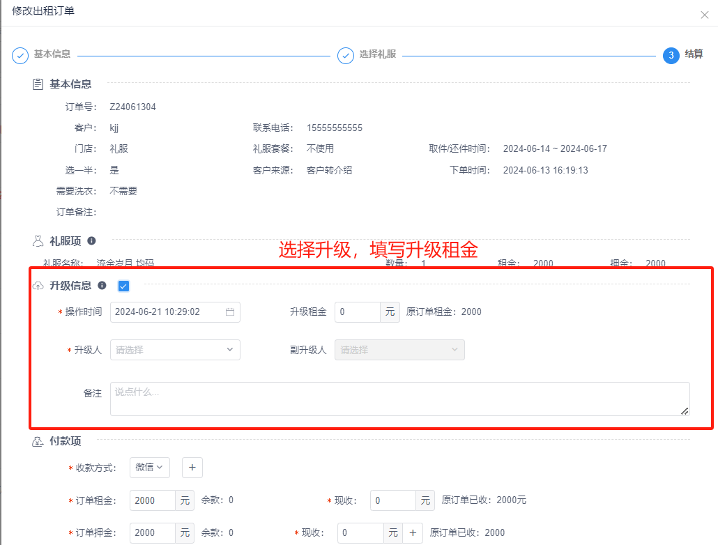Click the plus button beside 押金现收 field
Viewport: 718px width, 545px height.
click(413, 532)
